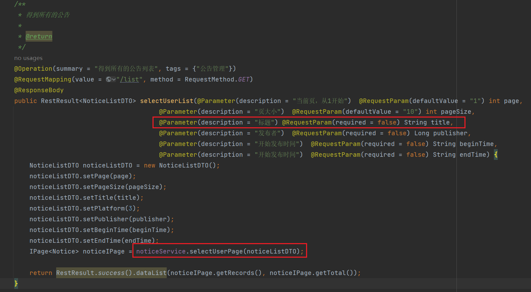The image size is (531, 292).
Task: Select the @Operation annotation
Action: coord(33,69)
